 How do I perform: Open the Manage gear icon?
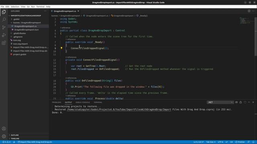click(x=4, y=136)
